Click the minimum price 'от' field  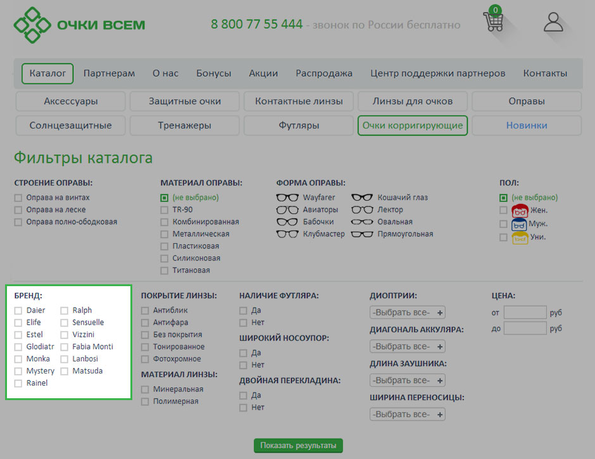coord(525,312)
